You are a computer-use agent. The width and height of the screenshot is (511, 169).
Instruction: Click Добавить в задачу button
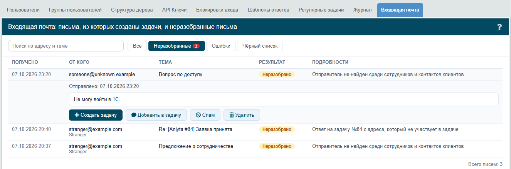pos(156,115)
